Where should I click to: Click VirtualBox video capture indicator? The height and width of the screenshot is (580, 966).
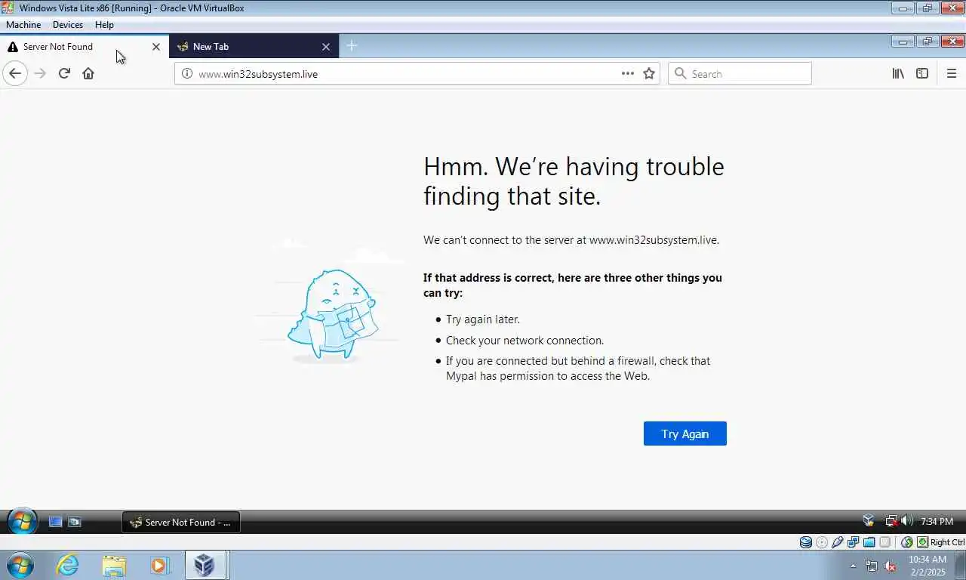(885, 542)
